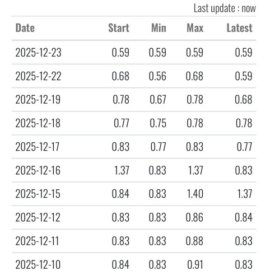Select the 2025-12-16 date cell
This screenshot has height=280, width=270.
pyautogui.click(x=38, y=170)
